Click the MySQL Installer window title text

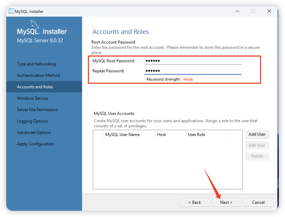pyautogui.click(x=29, y=11)
